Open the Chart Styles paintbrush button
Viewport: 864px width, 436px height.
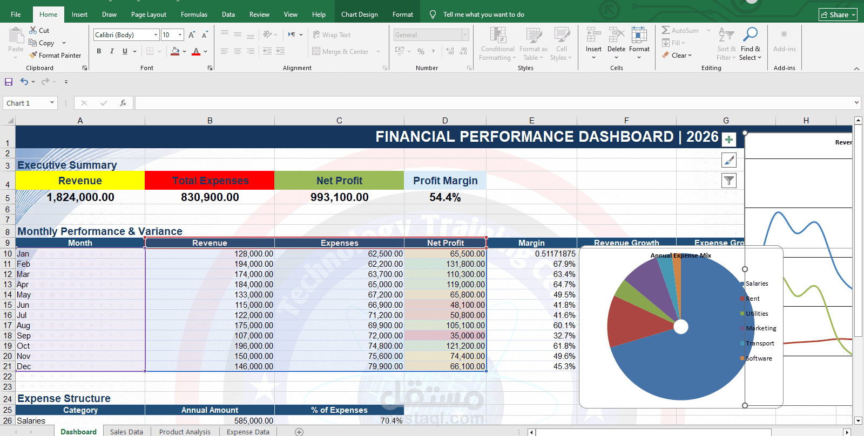[x=729, y=160]
